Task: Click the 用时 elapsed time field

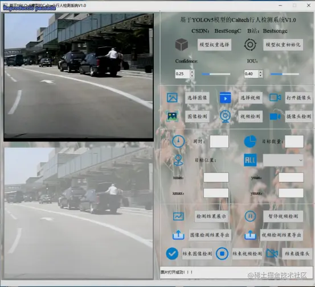Action: 219,142
